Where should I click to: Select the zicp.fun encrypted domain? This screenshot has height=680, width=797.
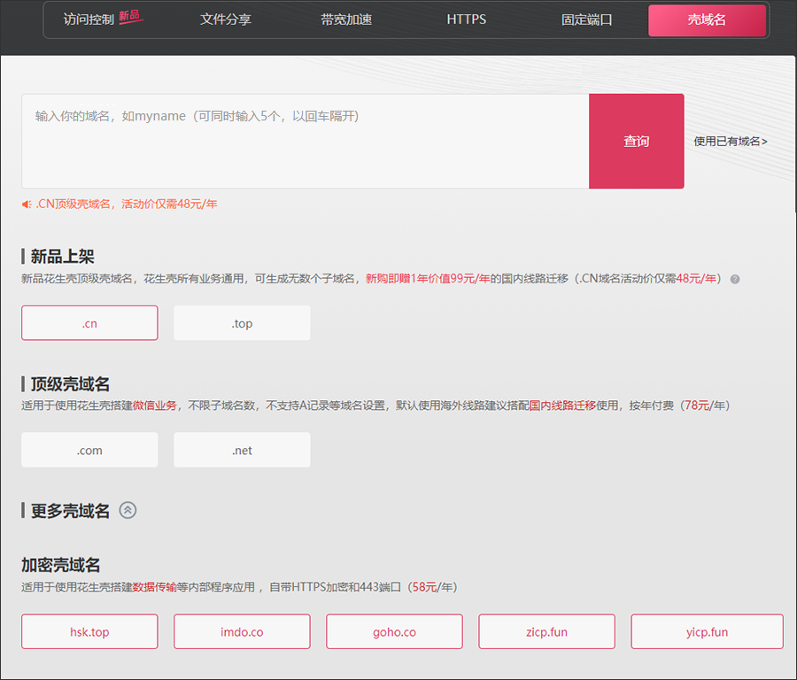coord(546,631)
